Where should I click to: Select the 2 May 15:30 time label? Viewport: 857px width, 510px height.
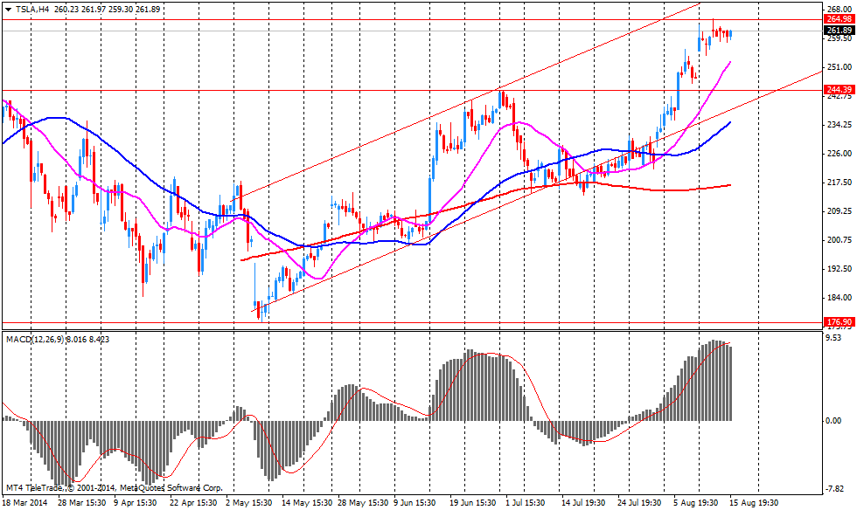coord(248,502)
